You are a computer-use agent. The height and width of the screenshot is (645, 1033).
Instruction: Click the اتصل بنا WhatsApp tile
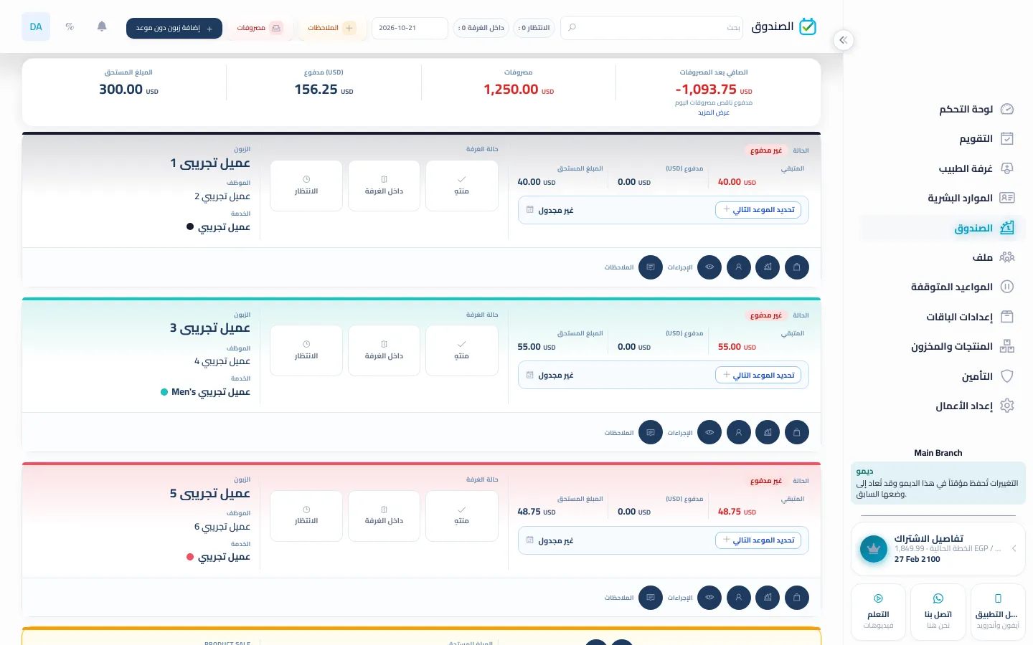coord(938,611)
